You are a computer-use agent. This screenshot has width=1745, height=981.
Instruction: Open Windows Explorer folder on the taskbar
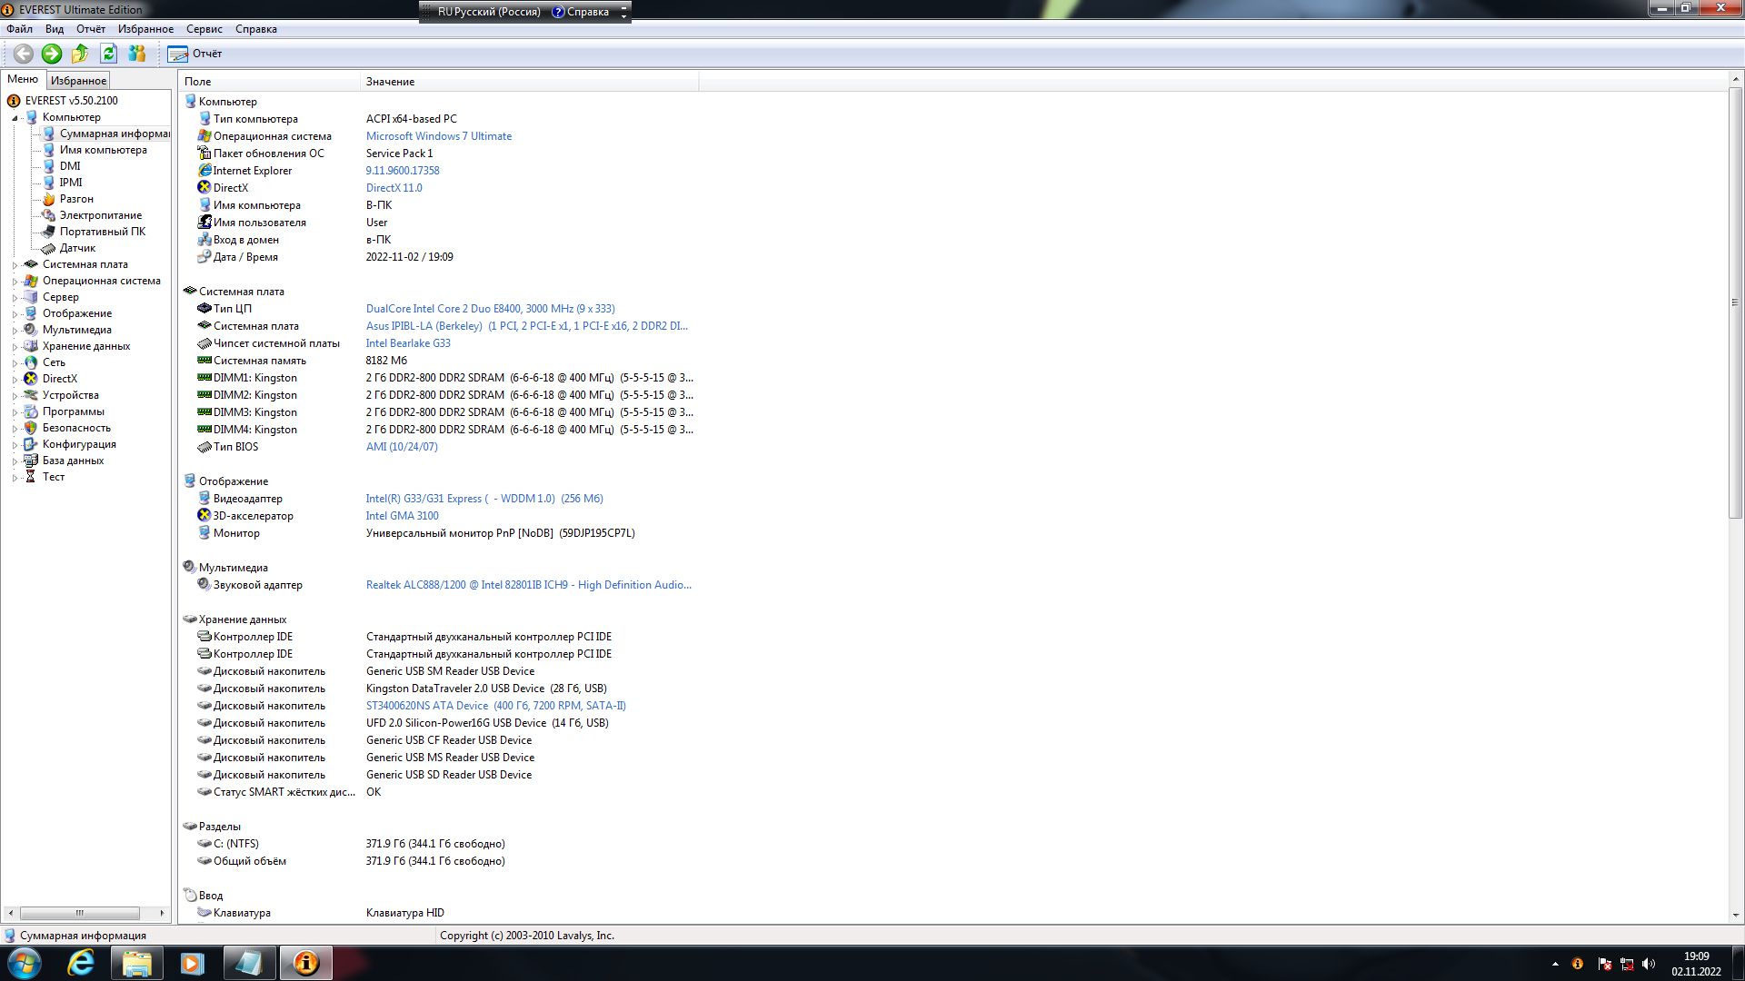pos(137,963)
